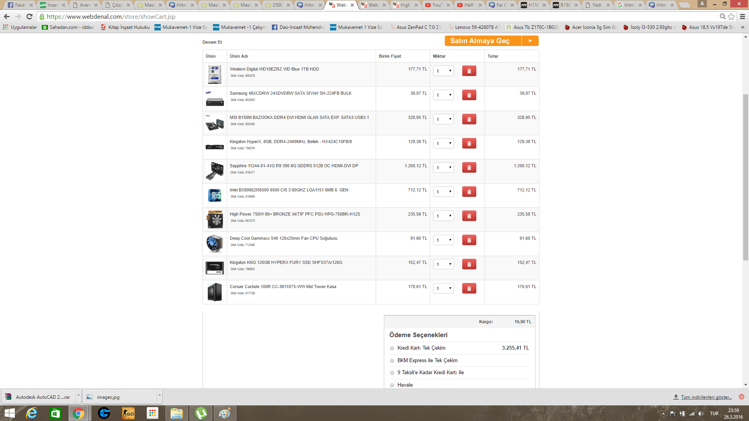
Task: Open quantity dropdown for MSI B150M motherboard
Action: pos(444,119)
